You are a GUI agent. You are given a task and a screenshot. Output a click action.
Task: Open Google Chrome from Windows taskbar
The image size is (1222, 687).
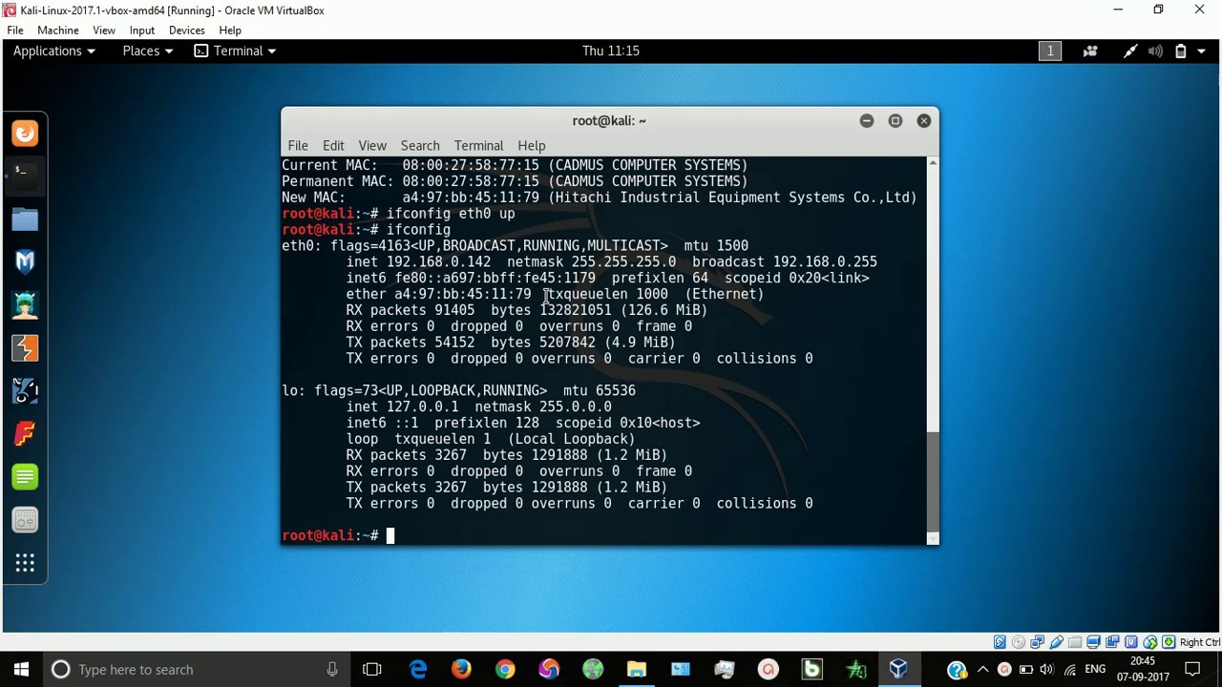[x=505, y=670]
